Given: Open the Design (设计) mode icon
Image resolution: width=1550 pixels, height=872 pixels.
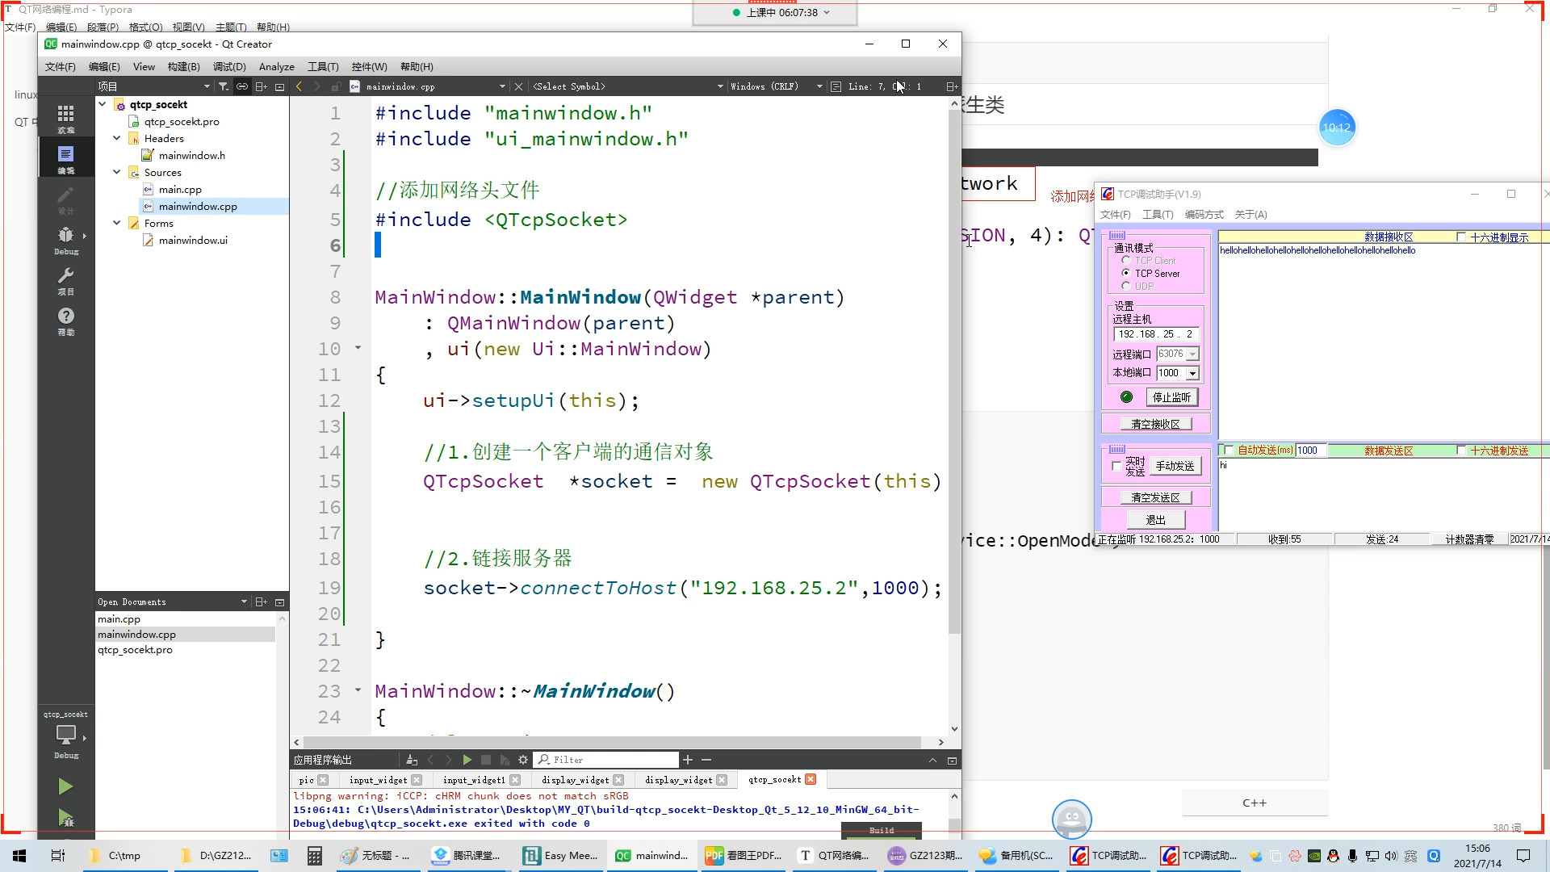Looking at the screenshot, I should (66, 199).
